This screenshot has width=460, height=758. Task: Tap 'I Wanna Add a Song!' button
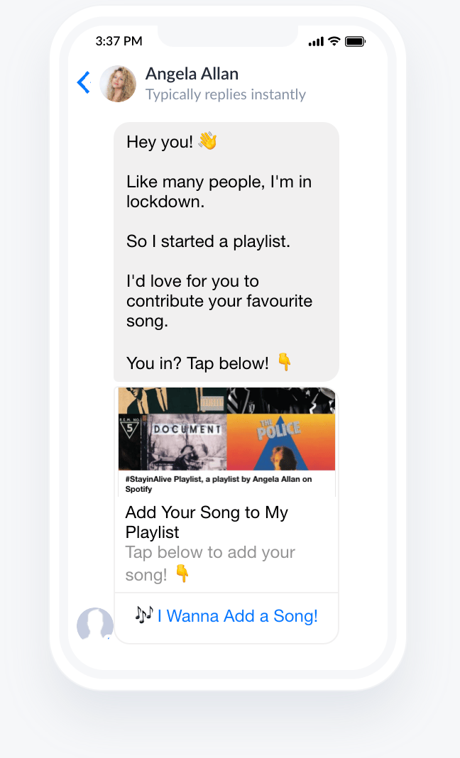226,616
